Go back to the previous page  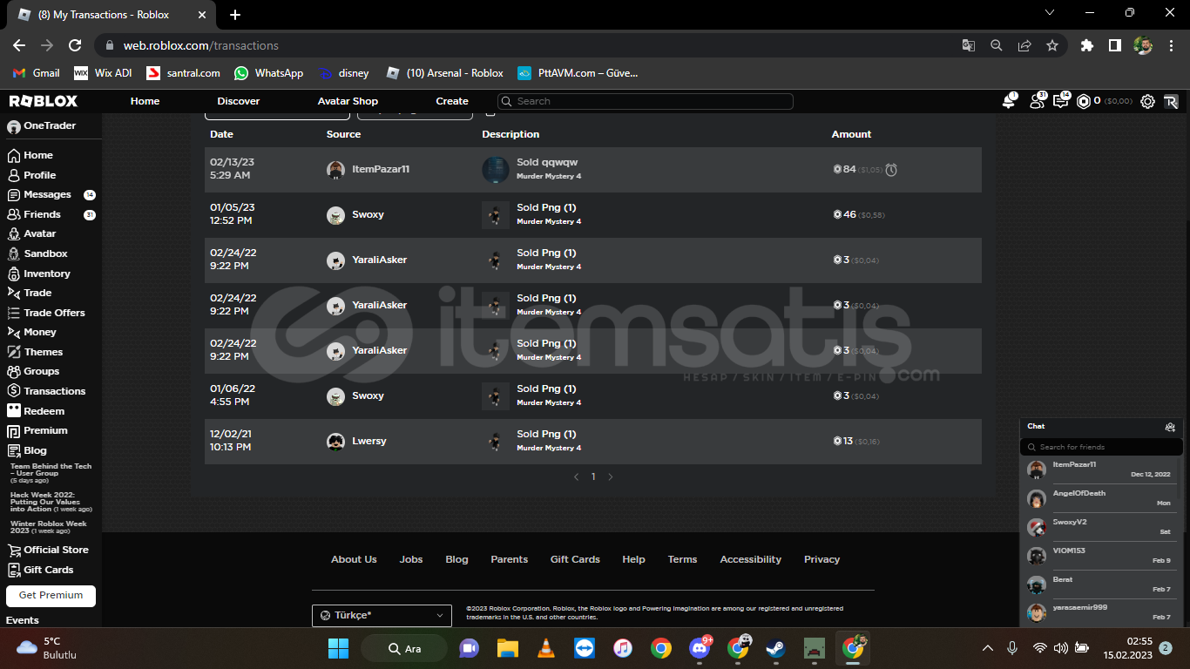[19, 45]
